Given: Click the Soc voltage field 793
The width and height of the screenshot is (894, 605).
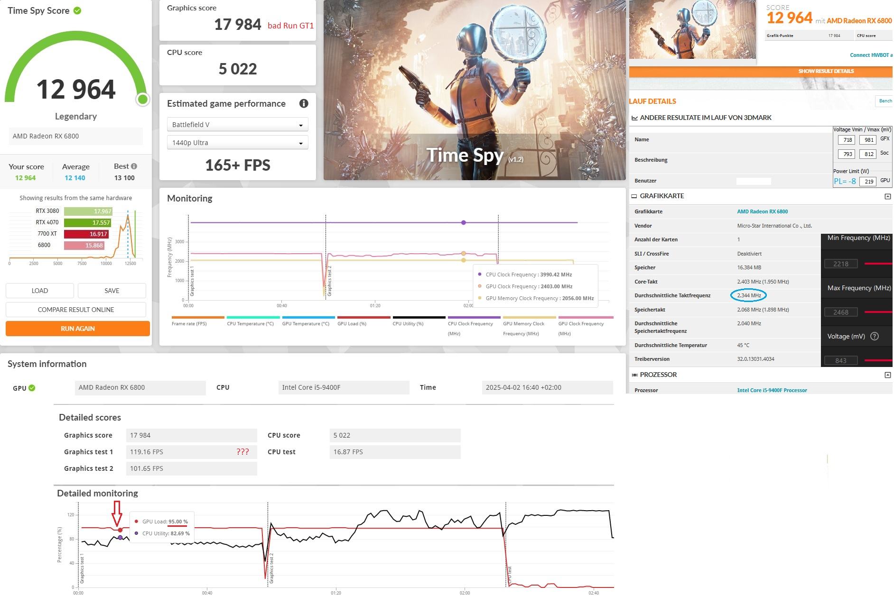Looking at the screenshot, I should [847, 154].
